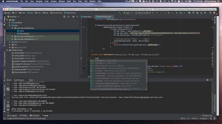This screenshot has width=222, height=124.
Task: Open the Android profiler gauge icon
Action: (177, 13)
